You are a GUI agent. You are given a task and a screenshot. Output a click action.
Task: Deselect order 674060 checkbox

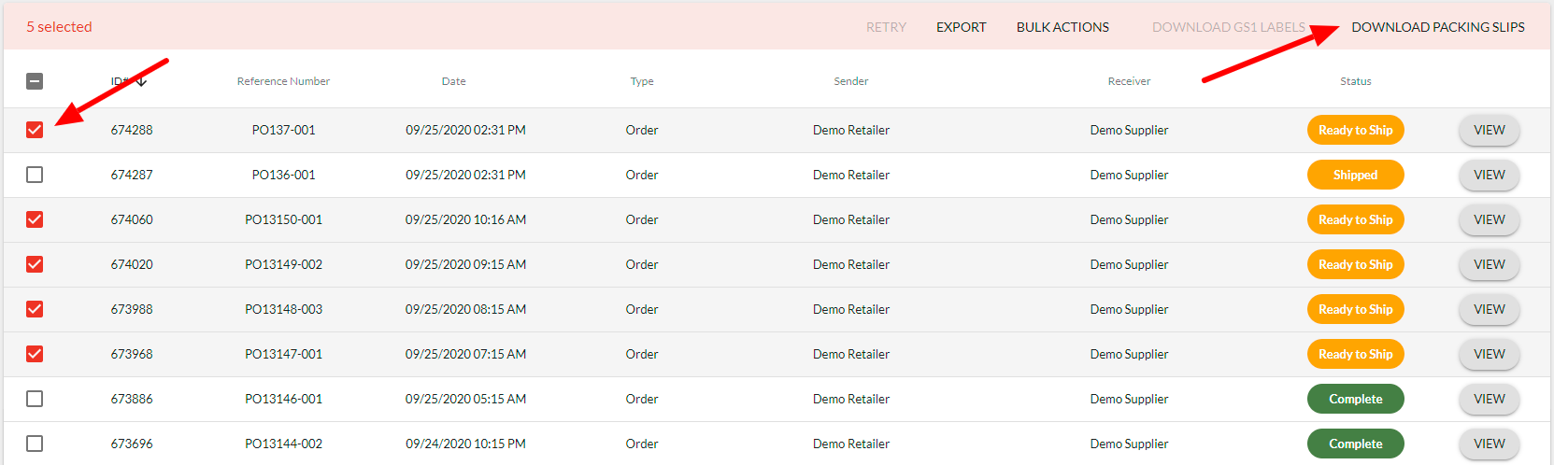coord(35,219)
